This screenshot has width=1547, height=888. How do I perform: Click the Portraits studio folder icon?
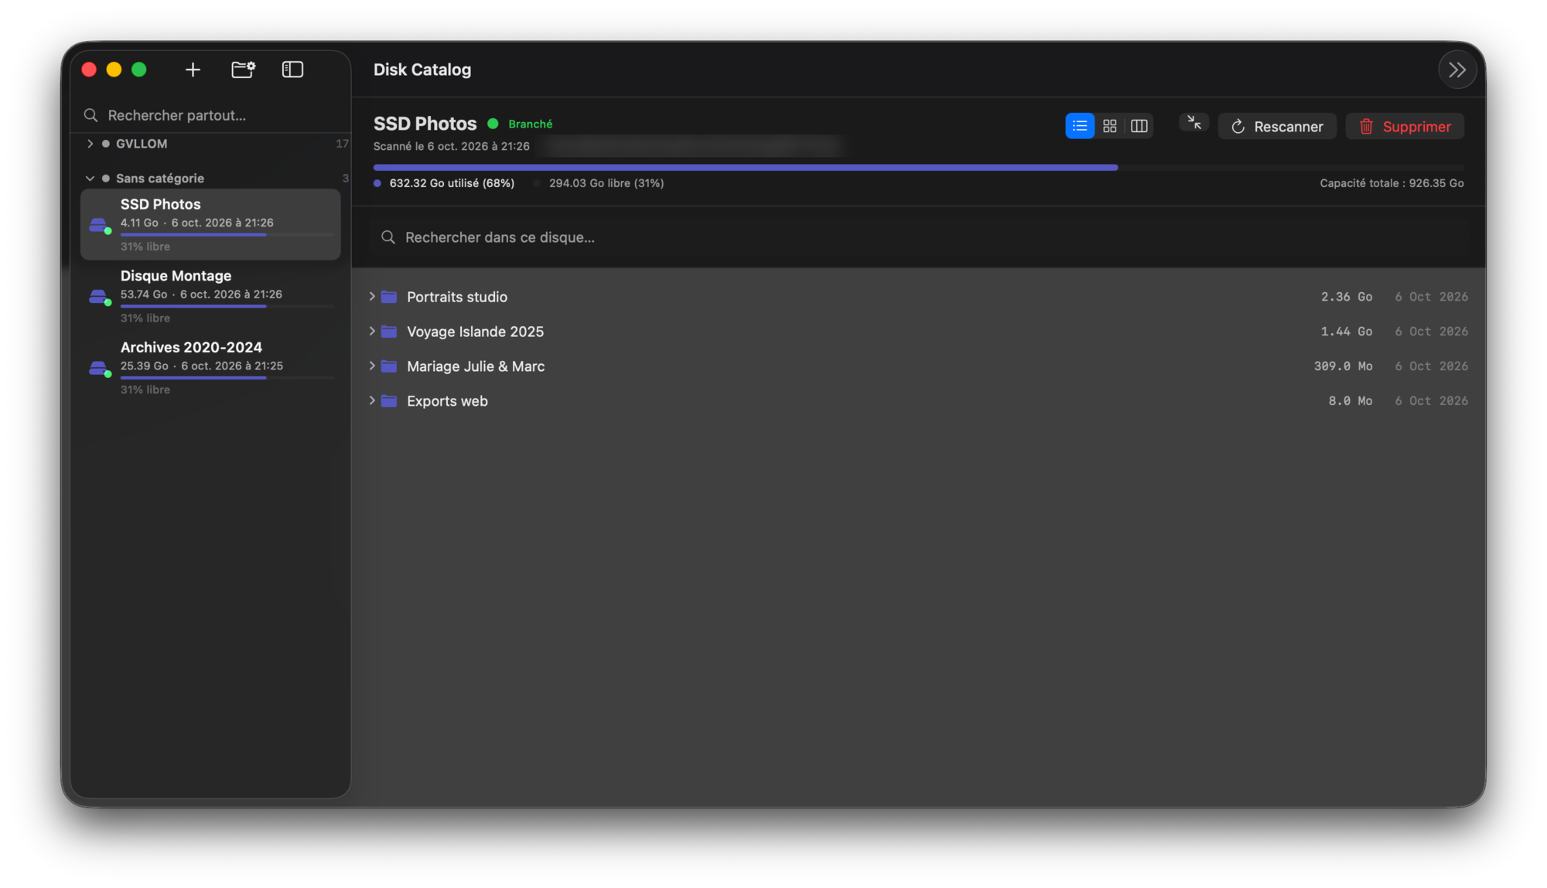(x=389, y=297)
